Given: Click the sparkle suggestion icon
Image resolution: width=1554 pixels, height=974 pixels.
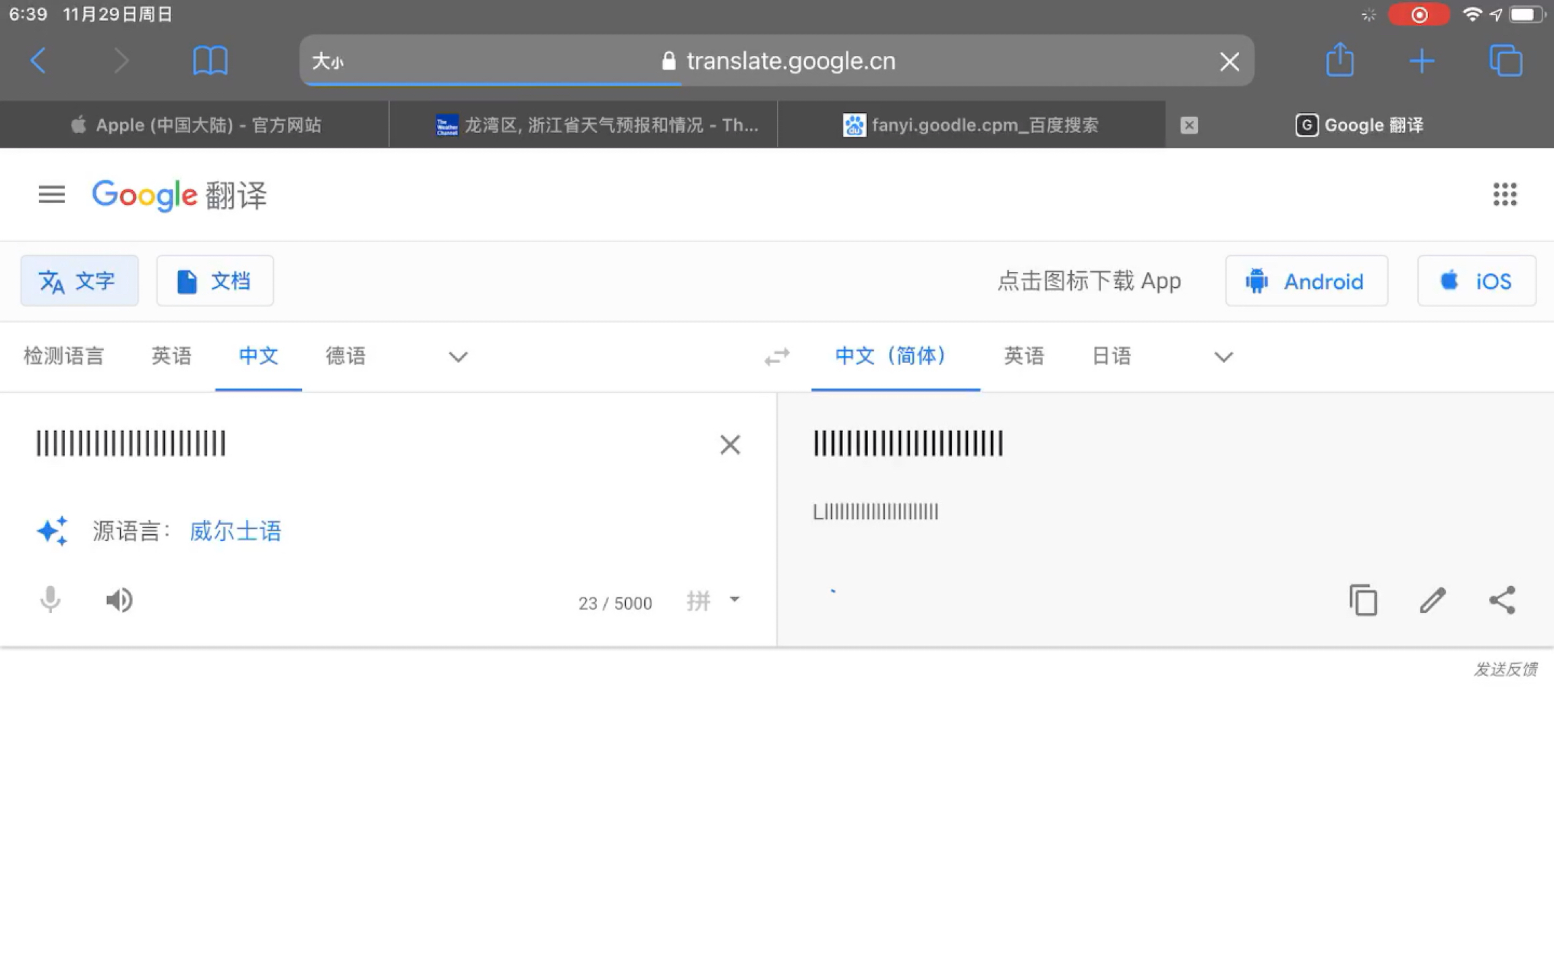Looking at the screenshot, I should click(53, 531).
